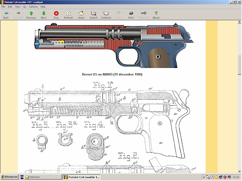The width and height of the screenshot is (242, 181).
Task: Print the current page
Action: coord(131,15)
